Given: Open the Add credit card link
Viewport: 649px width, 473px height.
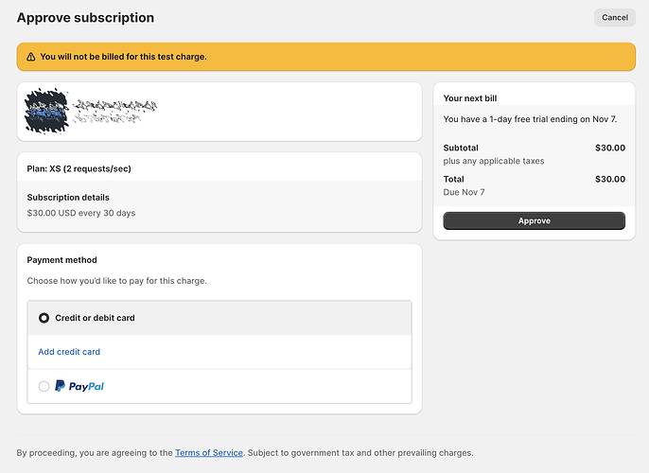Looking at the screenshot, I should tap(69, 352).
